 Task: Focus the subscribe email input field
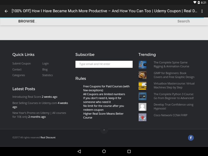pos(104,64)
